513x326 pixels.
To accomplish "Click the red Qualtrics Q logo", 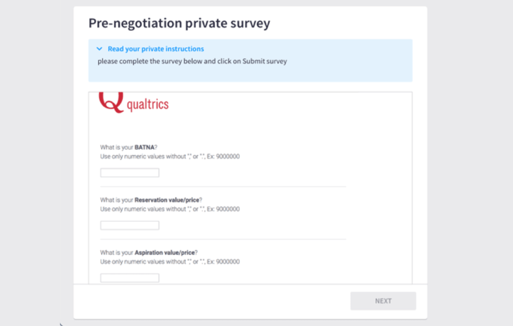I will coord(111,102).
